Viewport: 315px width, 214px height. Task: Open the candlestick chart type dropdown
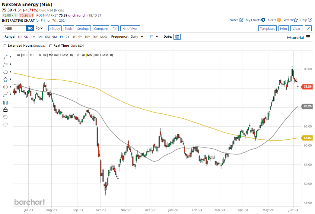(x=39, y=28)
